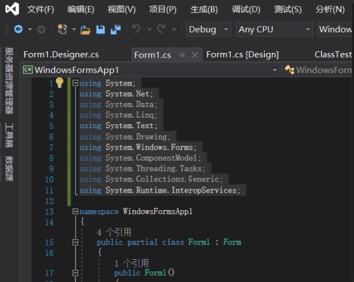Switch to the ClassTest tab
The height and width of the screenshot is (282, 354).
(x=333, y=55)
